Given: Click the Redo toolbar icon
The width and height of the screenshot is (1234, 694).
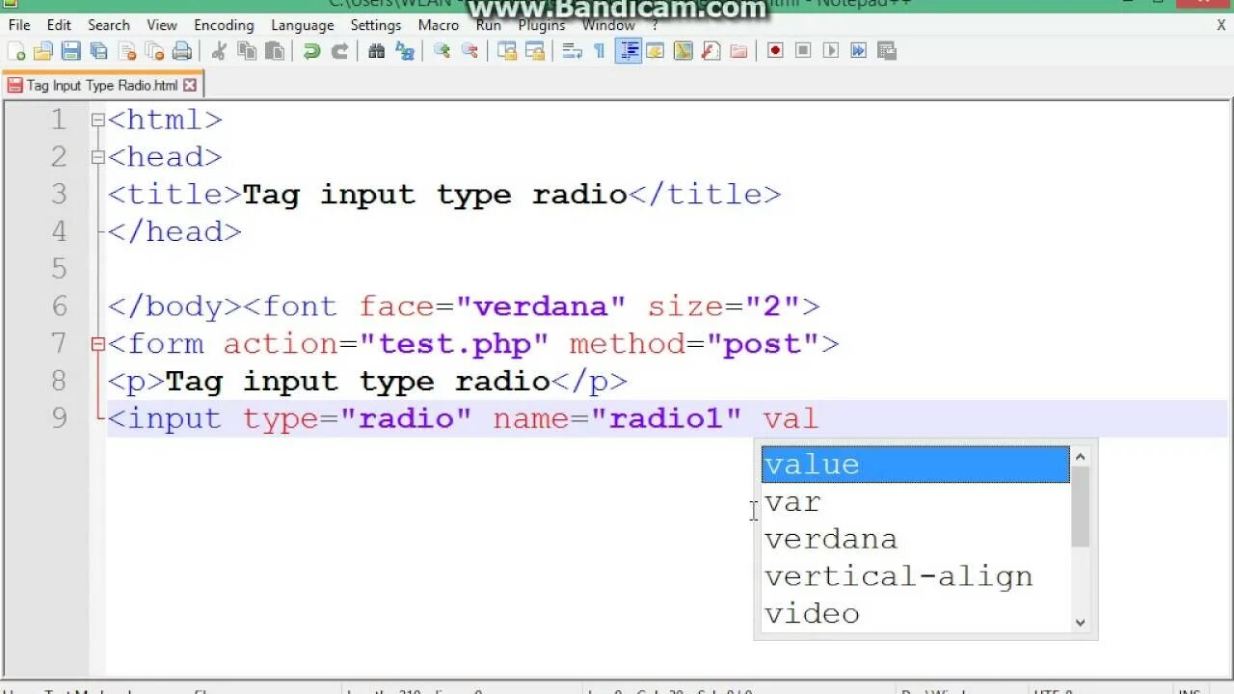Looking at the screenshot, I should (339, 51).
